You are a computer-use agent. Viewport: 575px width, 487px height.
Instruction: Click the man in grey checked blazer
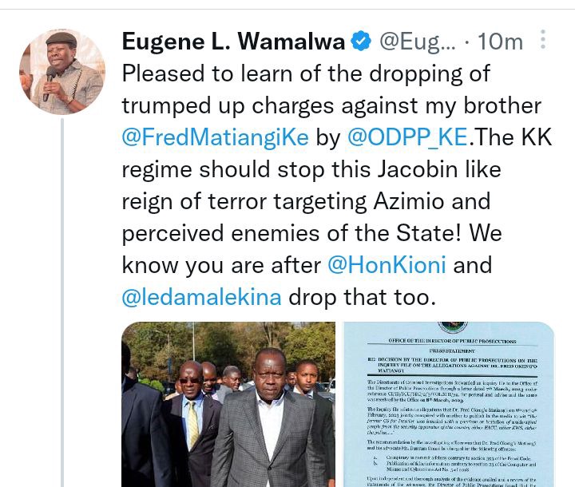(x=271, y=418)
